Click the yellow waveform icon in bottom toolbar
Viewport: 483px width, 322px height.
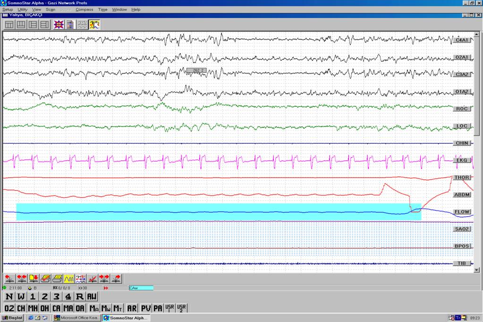(69, 279)
